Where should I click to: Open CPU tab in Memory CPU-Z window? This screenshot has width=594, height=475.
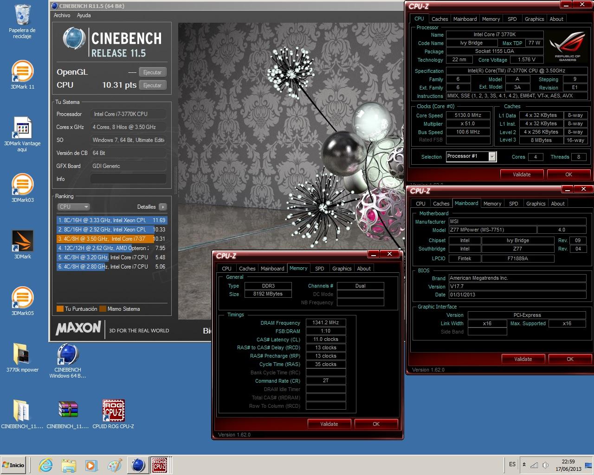click(227, 269)
